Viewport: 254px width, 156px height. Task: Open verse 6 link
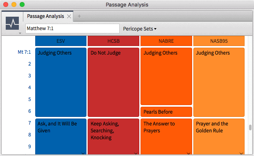click(29, 111)
